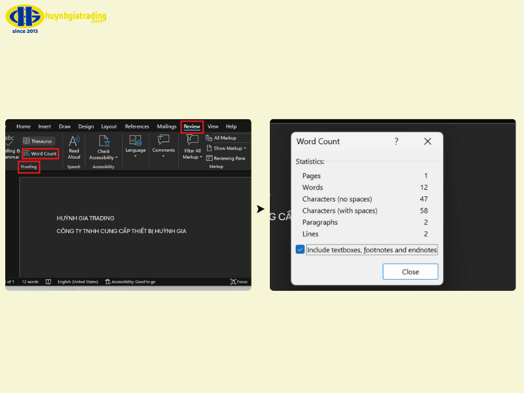This screenshot has height=393, width=524.
Task: Open the Thesaurus tool
Action: 37,141
